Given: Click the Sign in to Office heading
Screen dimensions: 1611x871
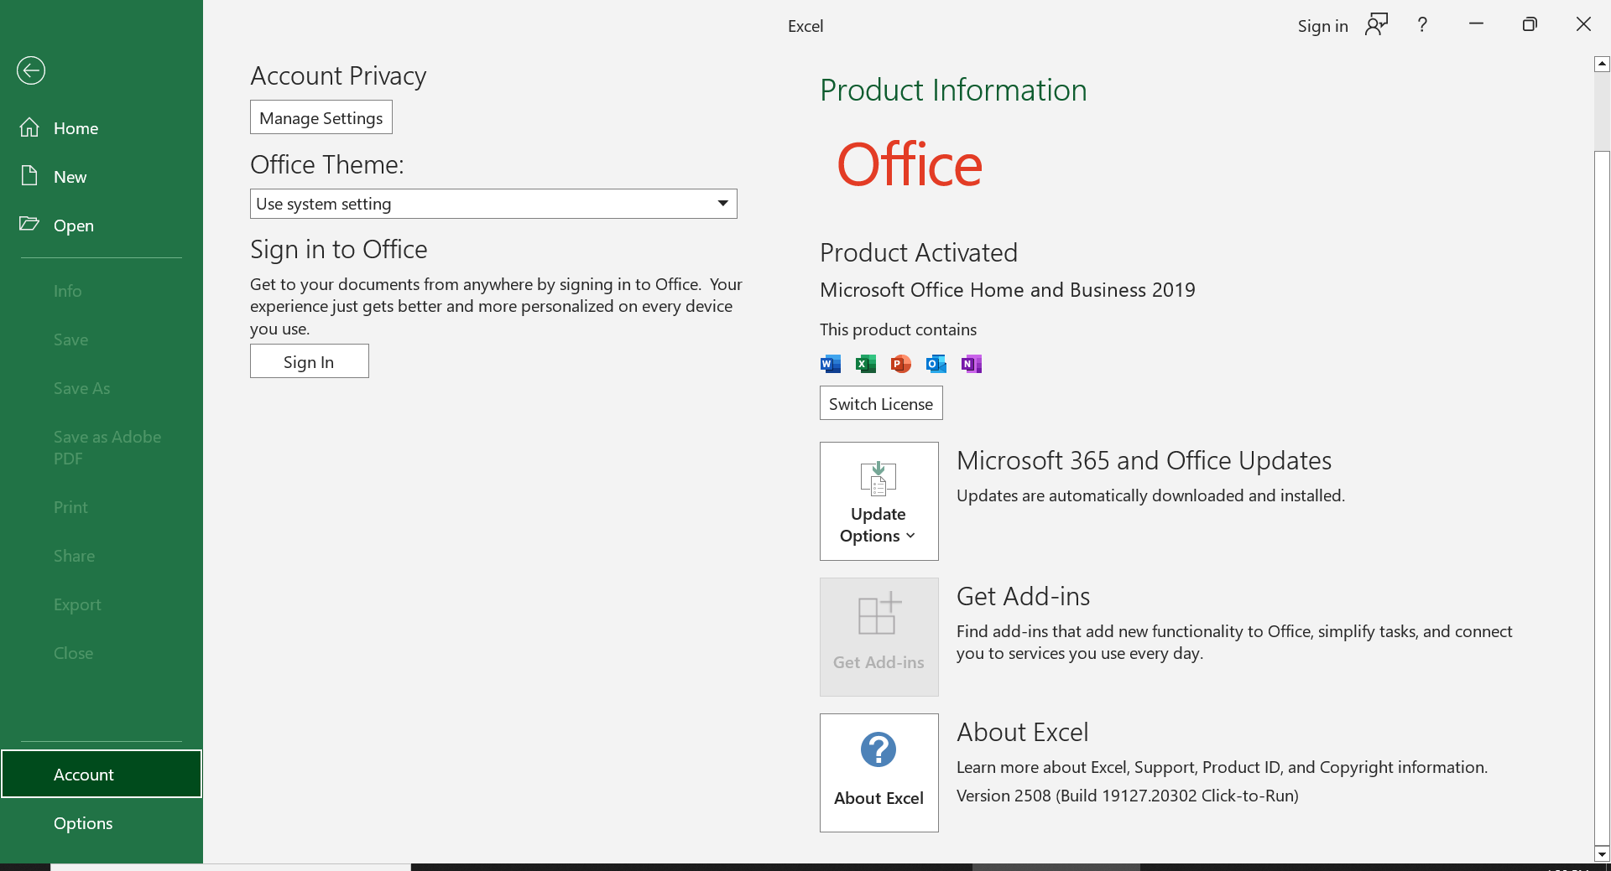Looking at the screenshot, I should click(339, 249).
